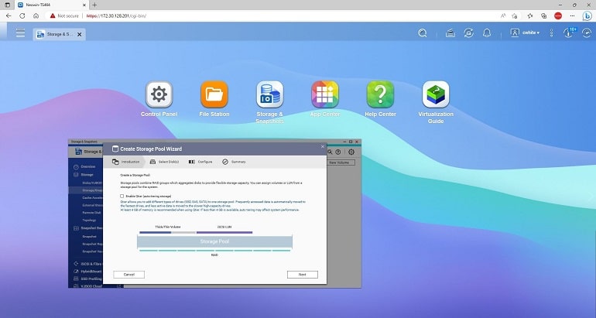Open the vertical dots more-options menu

(x=551, y=33)
